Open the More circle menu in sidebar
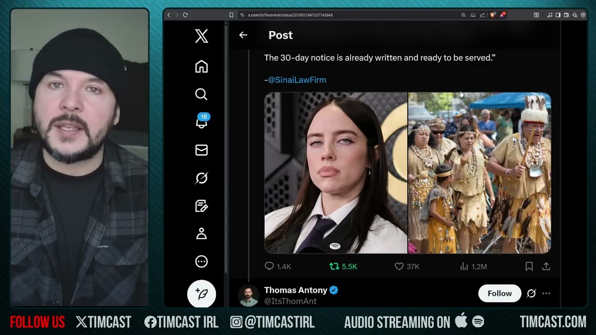 click(x=202, y=261)
